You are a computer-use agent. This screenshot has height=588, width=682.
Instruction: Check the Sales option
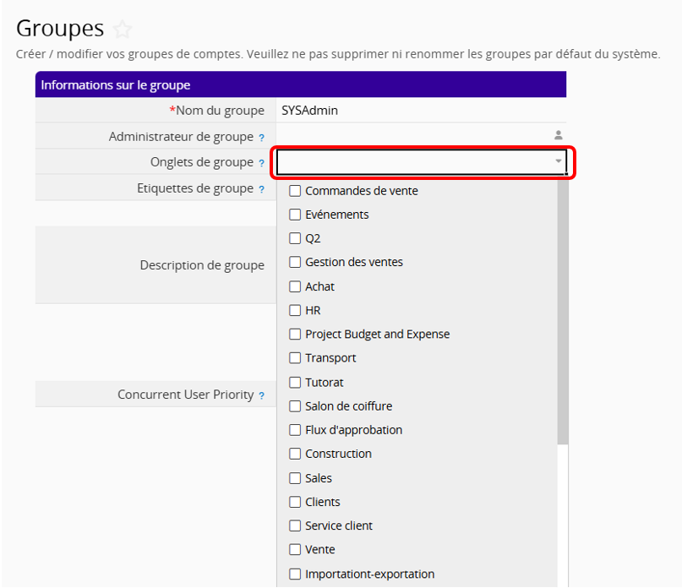pyautogui.click(x=295, y=478)
